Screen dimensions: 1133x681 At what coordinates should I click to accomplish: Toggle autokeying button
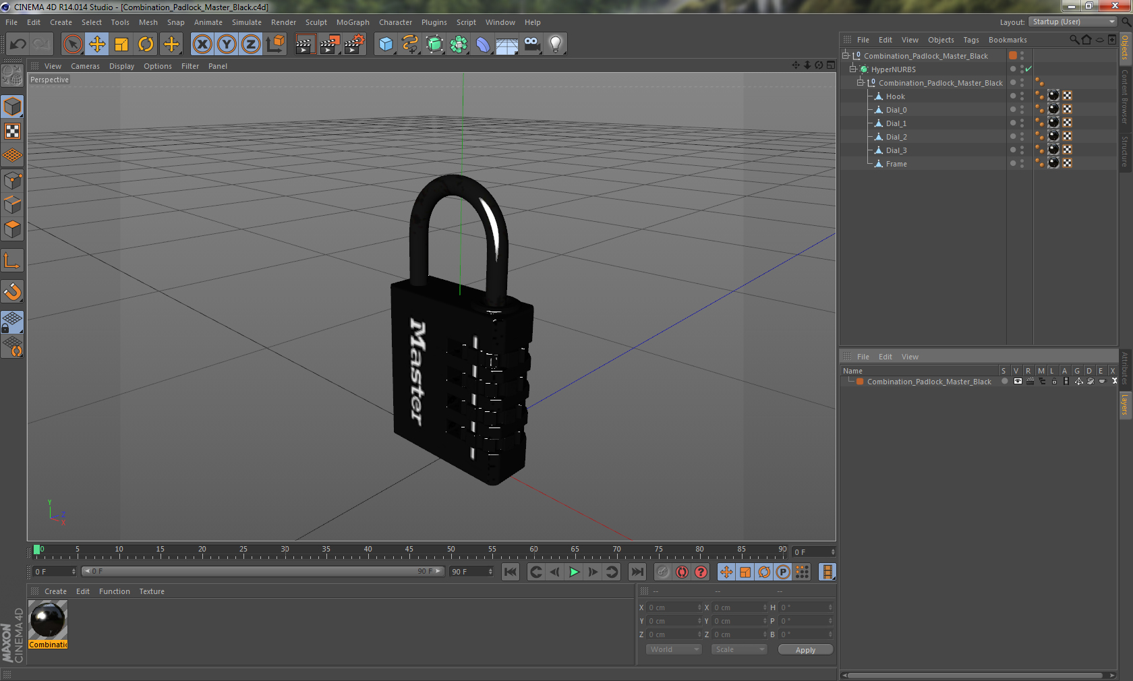[x=682, y=572]
